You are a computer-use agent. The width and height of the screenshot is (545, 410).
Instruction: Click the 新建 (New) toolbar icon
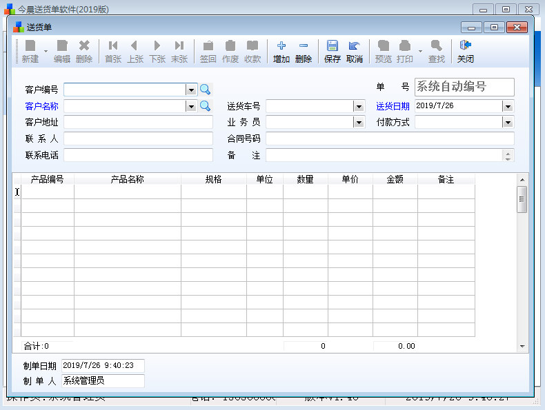[30, 52]
